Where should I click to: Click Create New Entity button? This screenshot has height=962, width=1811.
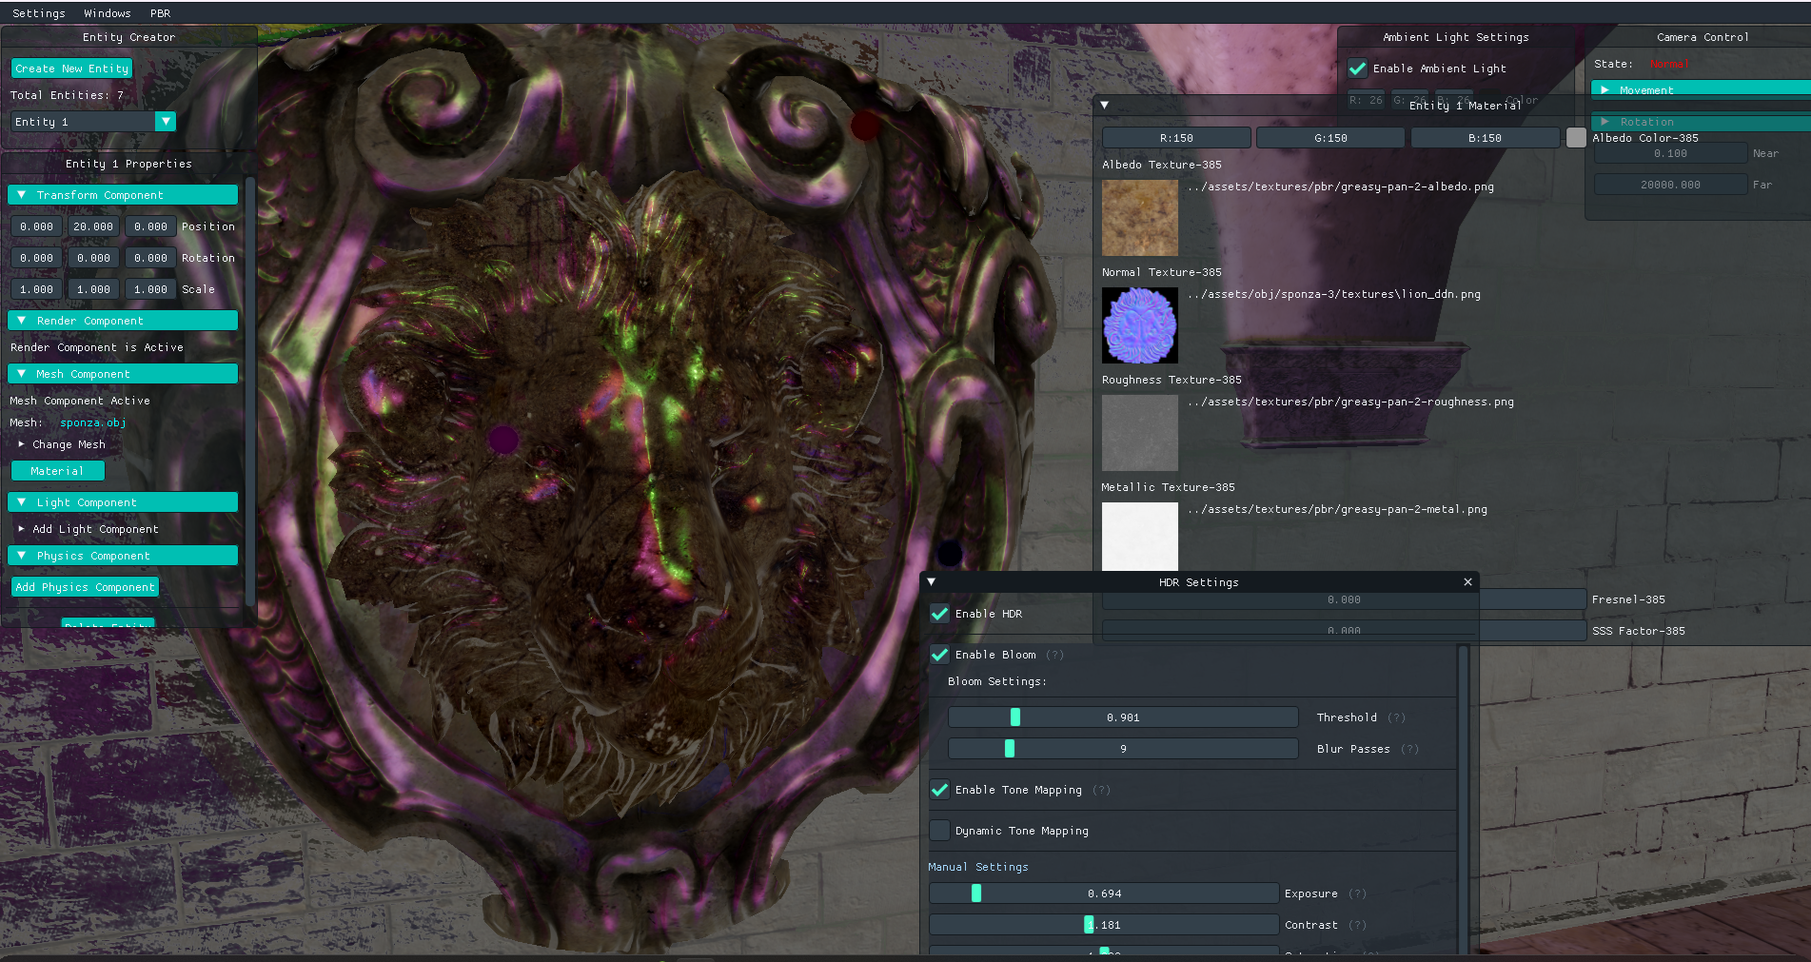(x=71, y=69)
